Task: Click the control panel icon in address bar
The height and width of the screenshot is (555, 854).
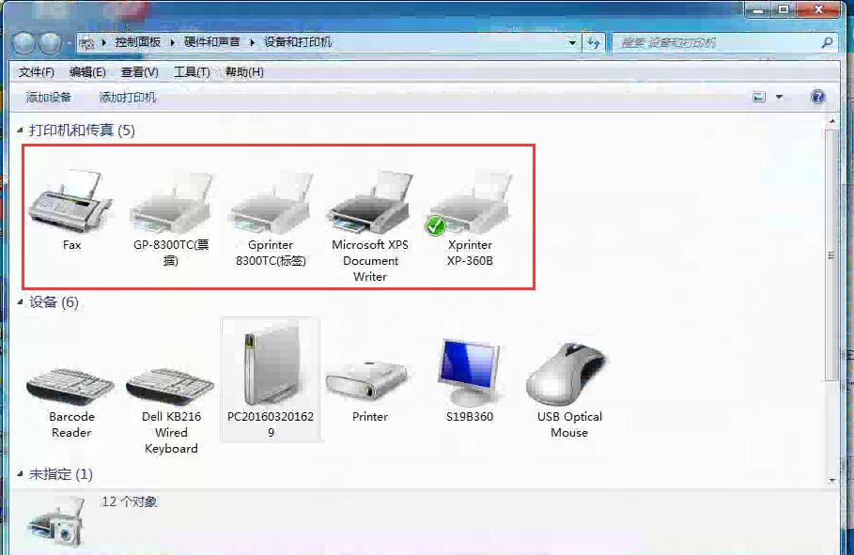Action: (87, 42)
